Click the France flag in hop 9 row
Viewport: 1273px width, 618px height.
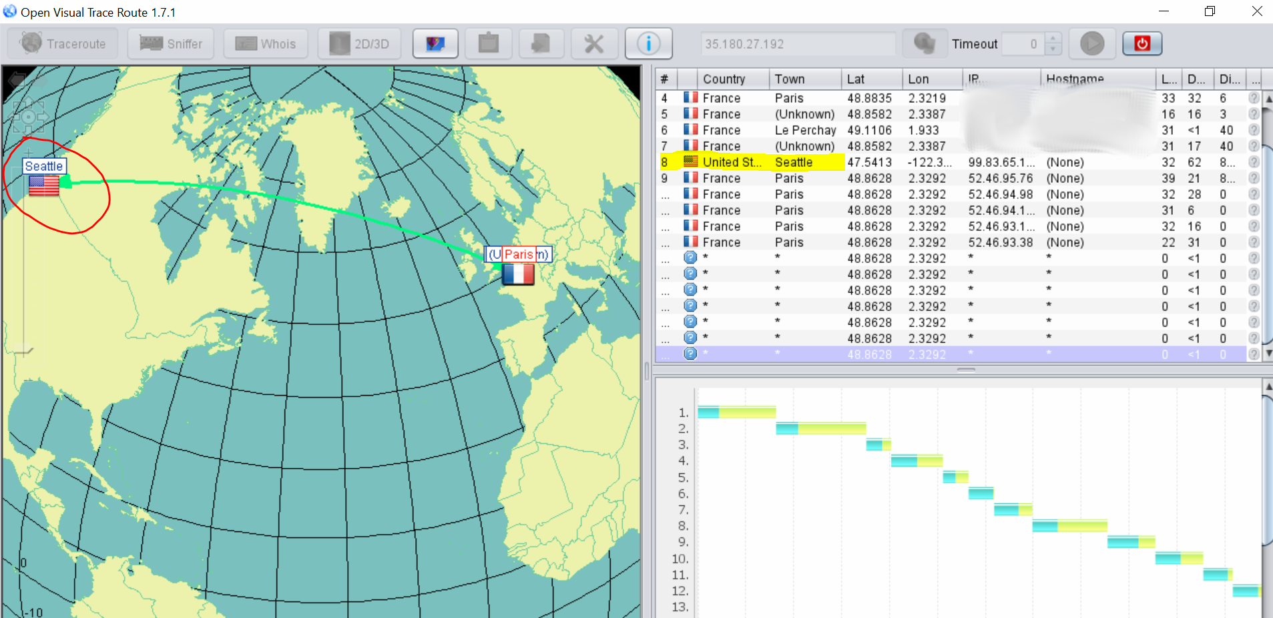click(690, 178)
